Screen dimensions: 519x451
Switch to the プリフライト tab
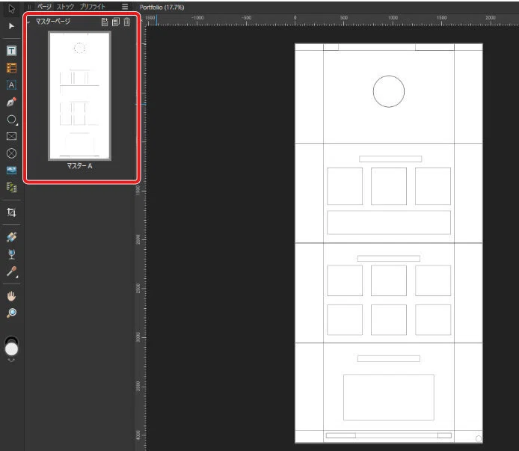tap(92, 7)
